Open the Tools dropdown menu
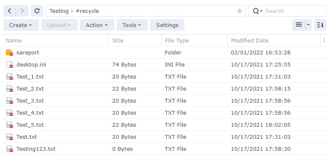The width and height of the screenshot is (330, 157). click(x=132, y=25)
